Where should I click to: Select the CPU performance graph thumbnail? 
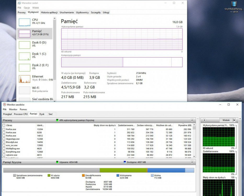pyautogui.click(x=25, y=22)
